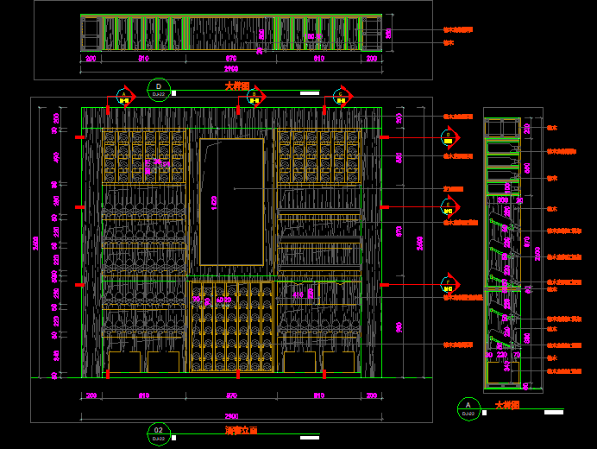Select the overall width dimension beneath the plan view

pyautogui.click(x=231, y=69)
